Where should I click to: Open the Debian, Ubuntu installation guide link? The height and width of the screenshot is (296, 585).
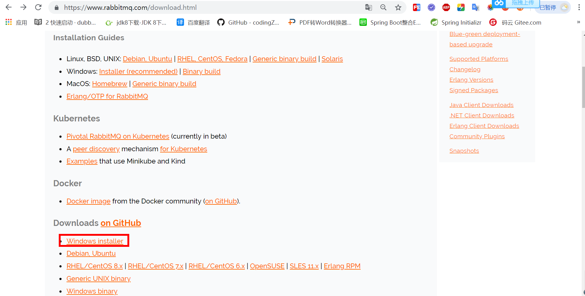pyautogui.click(x=147, y=59)
